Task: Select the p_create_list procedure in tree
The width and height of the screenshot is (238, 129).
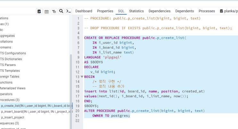Action: [36, 106]
